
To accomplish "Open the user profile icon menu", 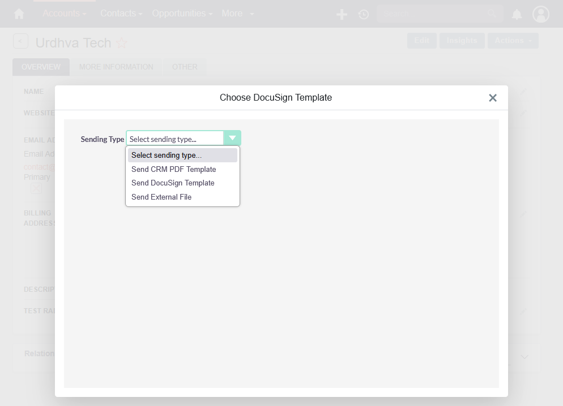I will [x=540, y=14].
